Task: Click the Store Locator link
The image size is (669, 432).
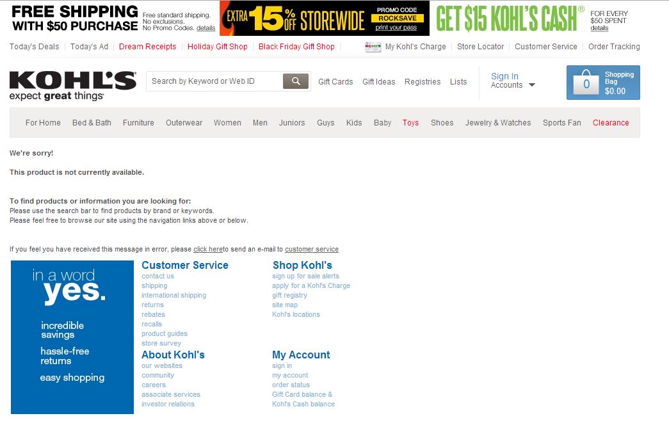Action: (480, 47)
